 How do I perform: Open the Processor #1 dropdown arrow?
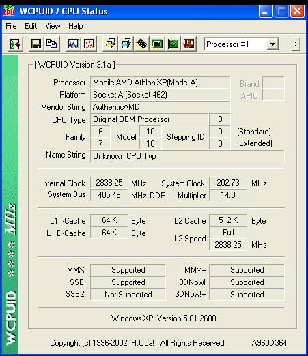[x=272, y=44]
